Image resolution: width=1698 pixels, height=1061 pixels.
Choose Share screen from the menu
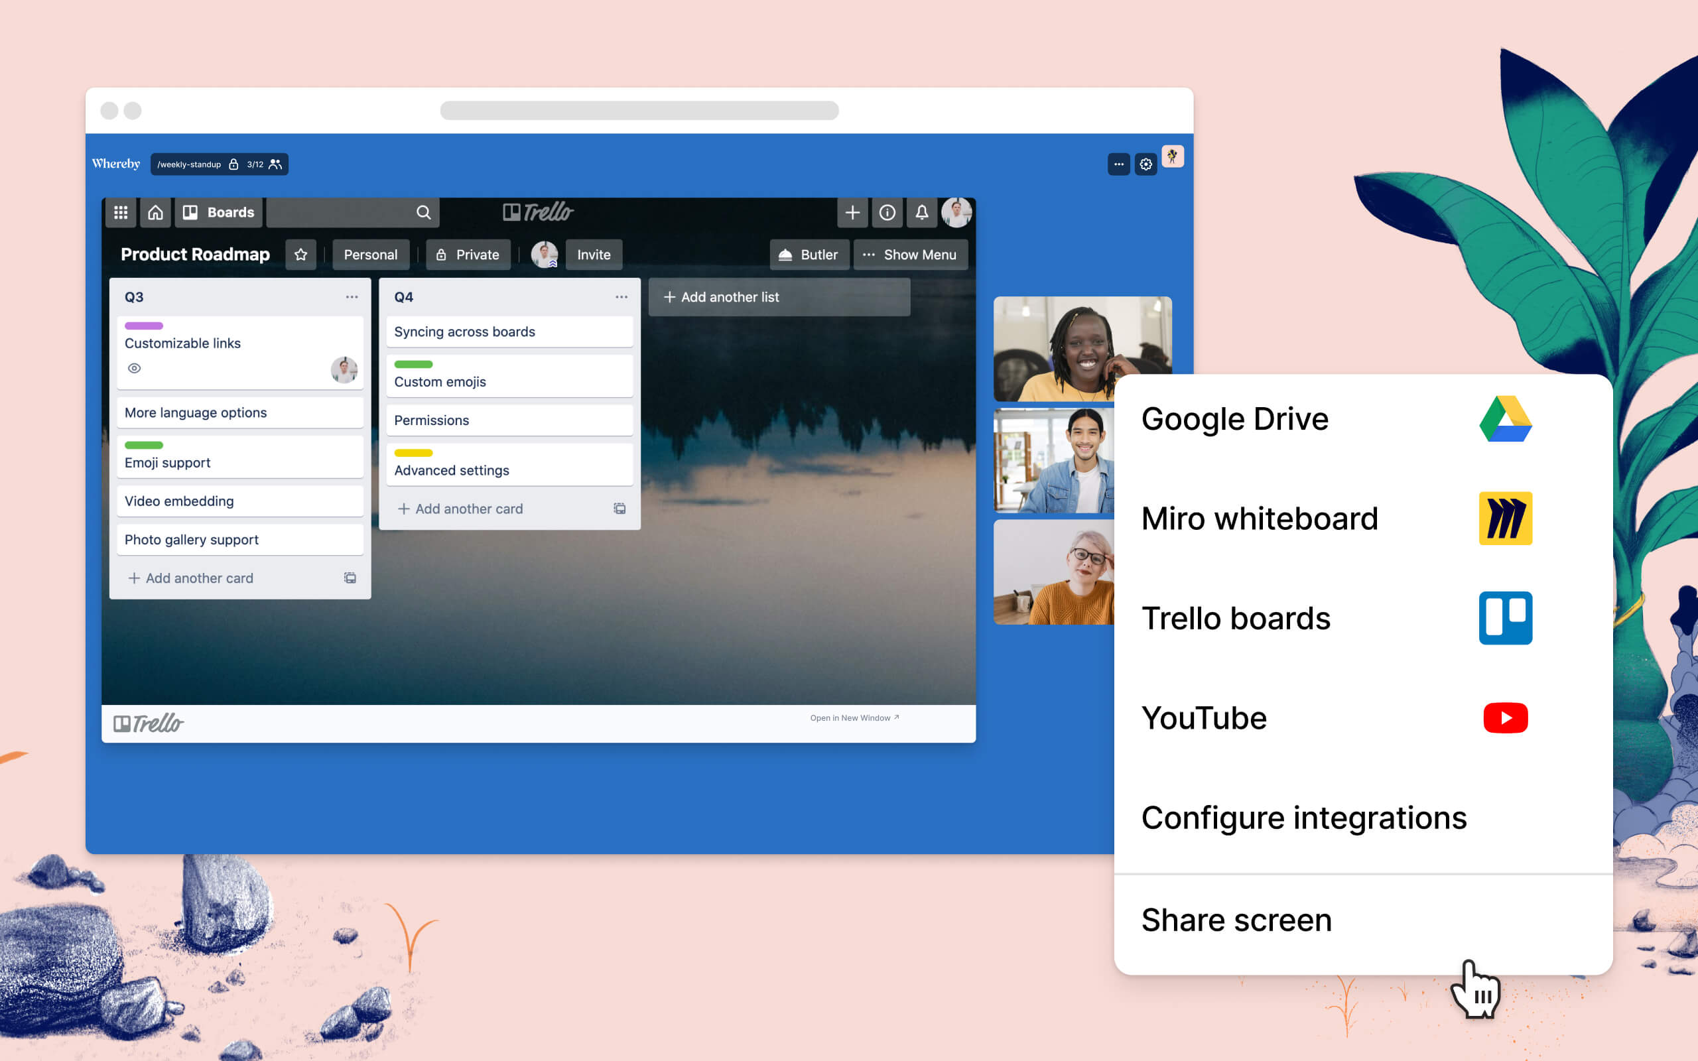(1236, 919)
